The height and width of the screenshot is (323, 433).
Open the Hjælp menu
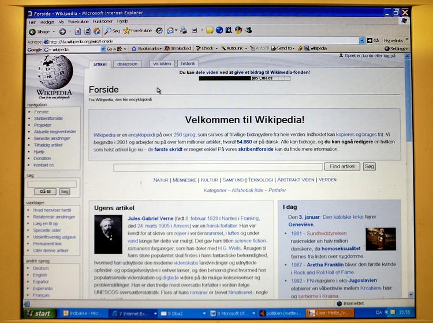click(x=122, y=21)
